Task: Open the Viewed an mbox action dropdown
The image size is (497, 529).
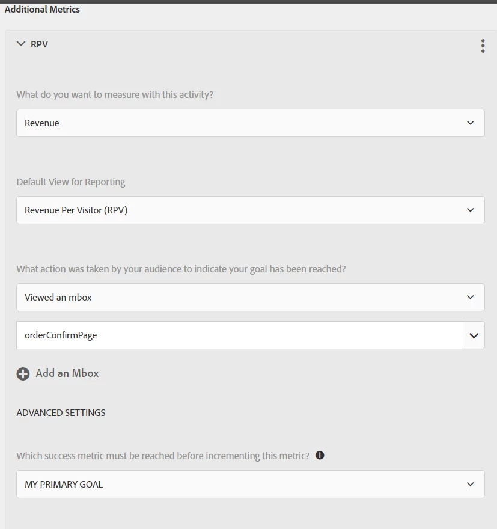Action: point(240,298)
